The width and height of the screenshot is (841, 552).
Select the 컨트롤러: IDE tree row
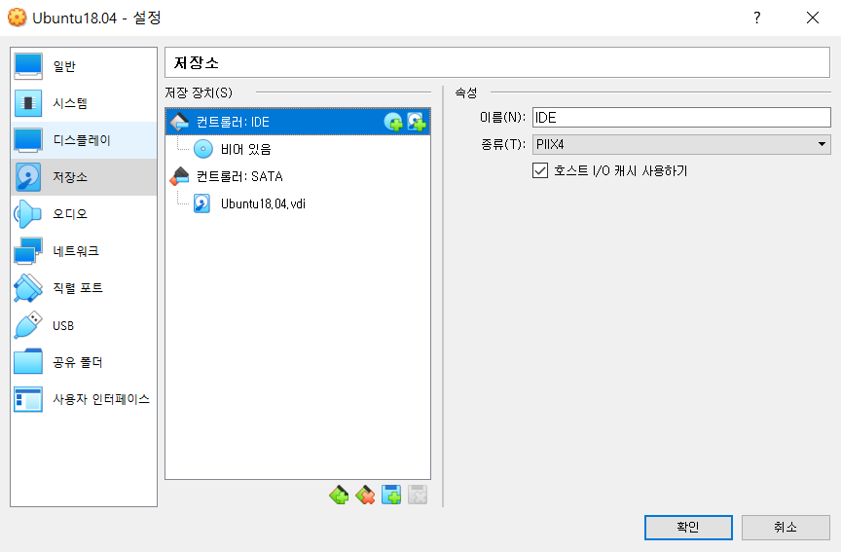coord(298,122)
